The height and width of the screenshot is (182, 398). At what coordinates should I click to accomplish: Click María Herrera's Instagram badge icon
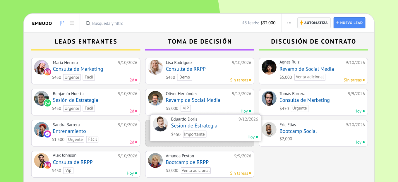(47, 72)
